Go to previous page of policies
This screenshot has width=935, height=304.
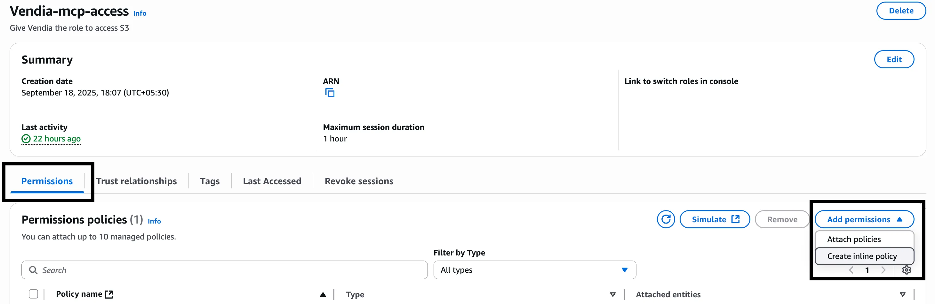coord(851,270)
